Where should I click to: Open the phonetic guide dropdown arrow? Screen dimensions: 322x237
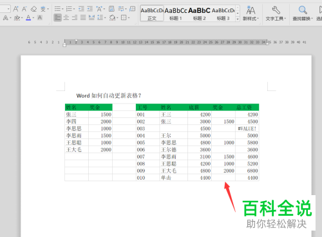tap(48, 9)
